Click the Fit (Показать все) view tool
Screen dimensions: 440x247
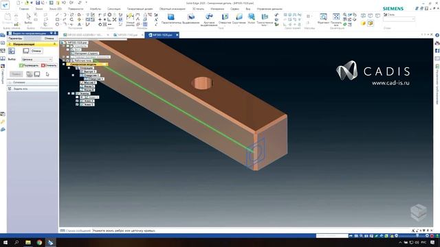tap(336, 20)
